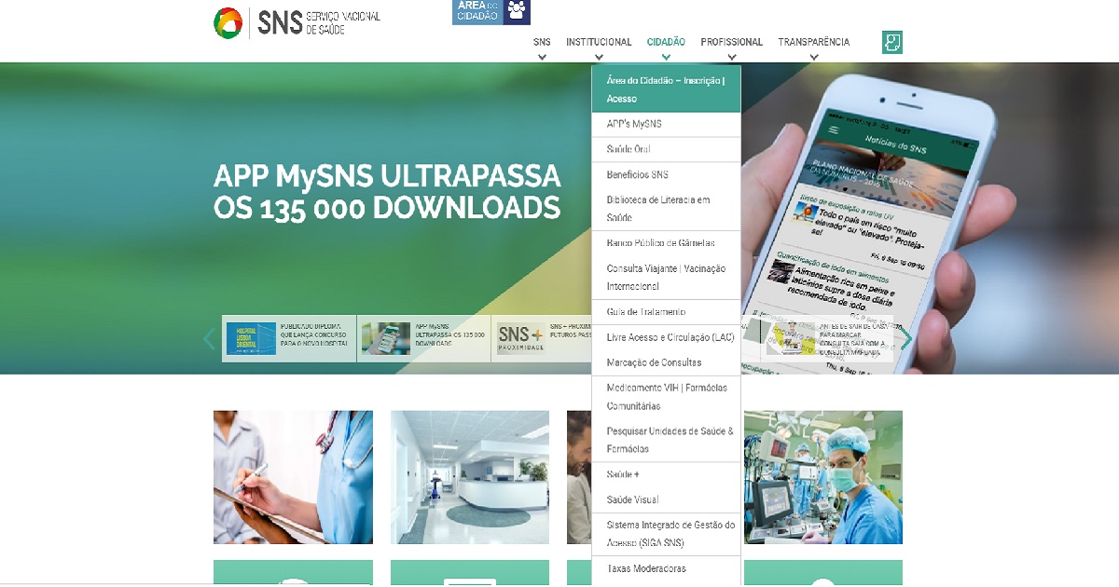
Task: Open the Marcação de Consultas link
Action: point(654,362)
